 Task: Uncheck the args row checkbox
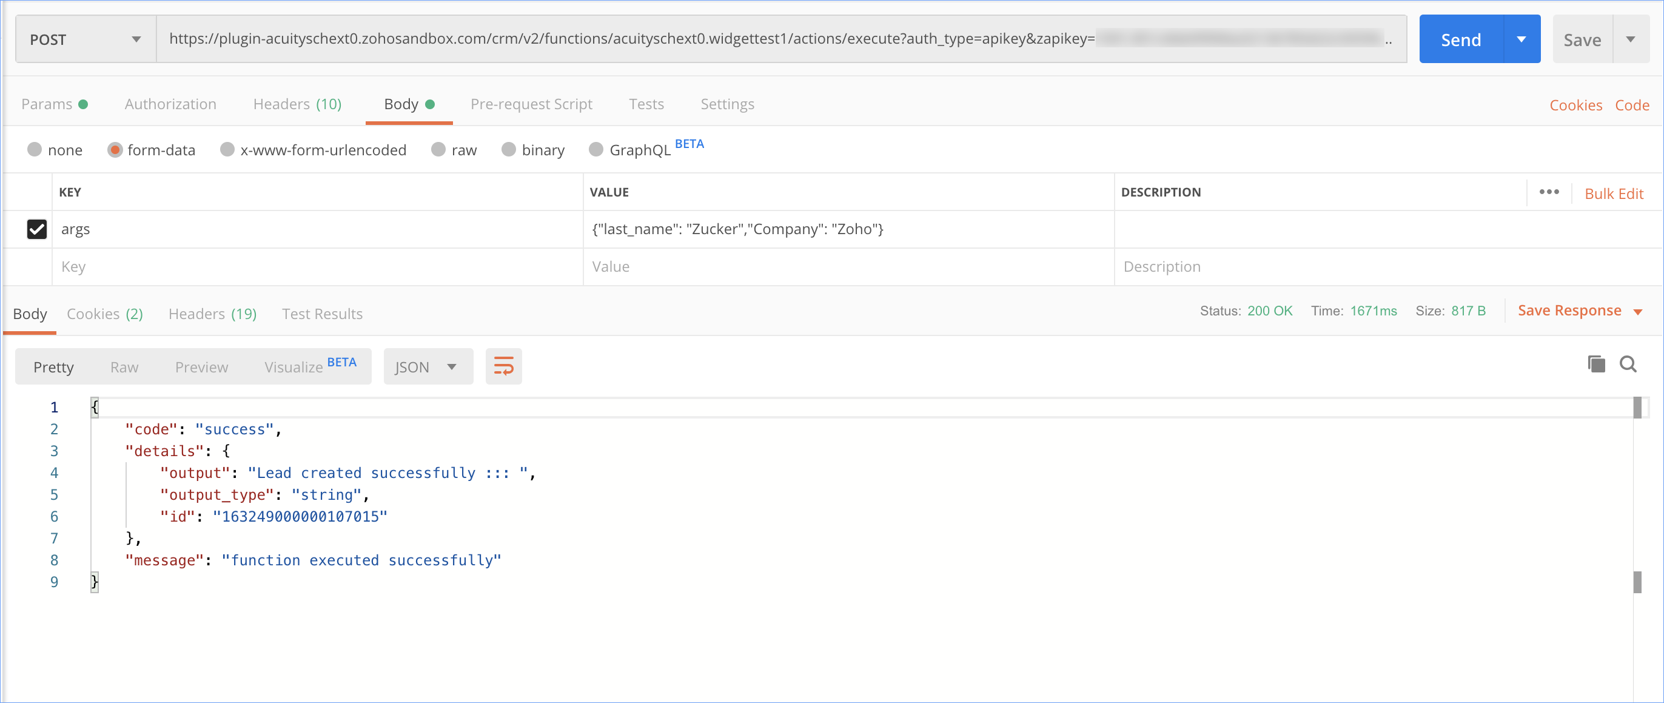37,229
